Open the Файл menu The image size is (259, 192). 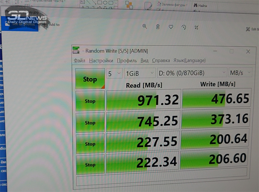79,61
